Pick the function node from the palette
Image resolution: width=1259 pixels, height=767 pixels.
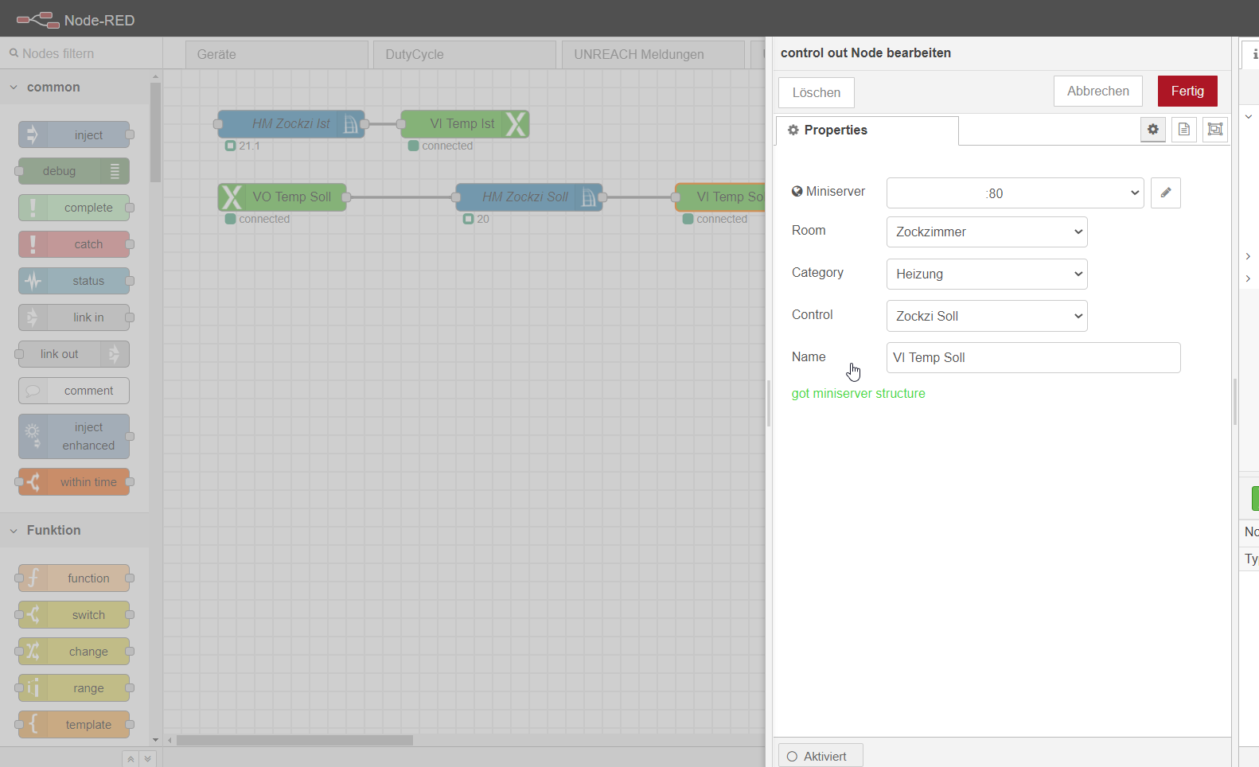click(x=74, y=578)
